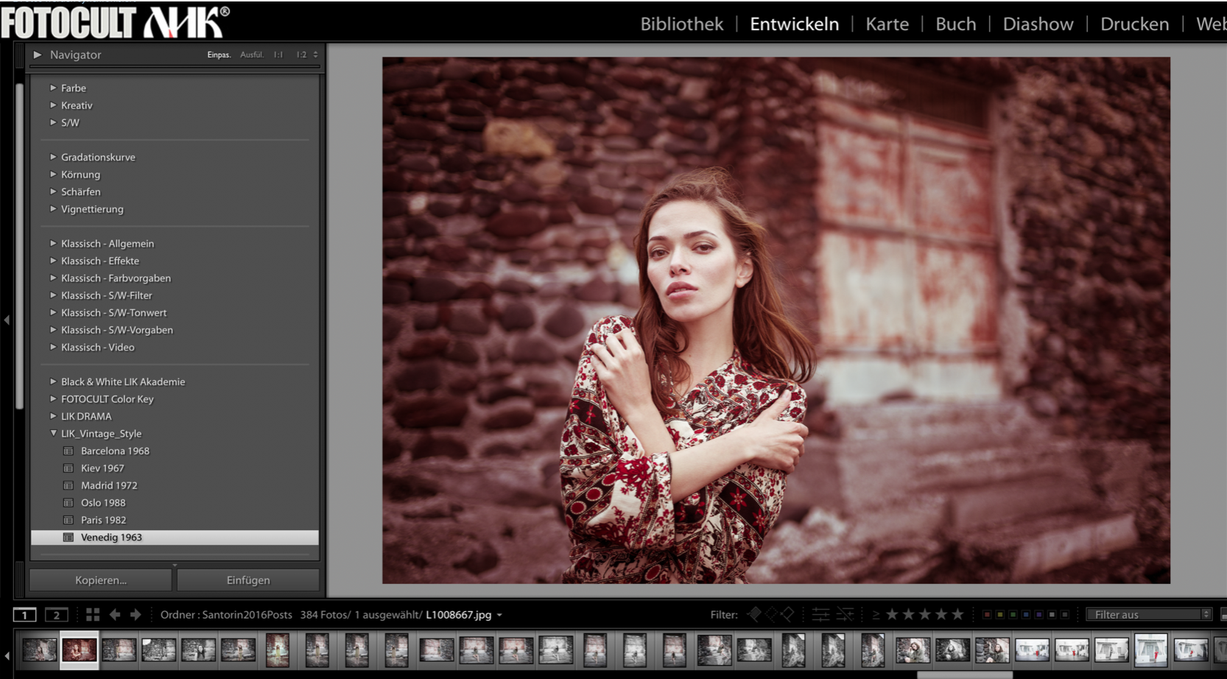The width and height of the screenshot is (1227, 679).
Task: Click the first flag filter icon
Action: tap(755, 614)
